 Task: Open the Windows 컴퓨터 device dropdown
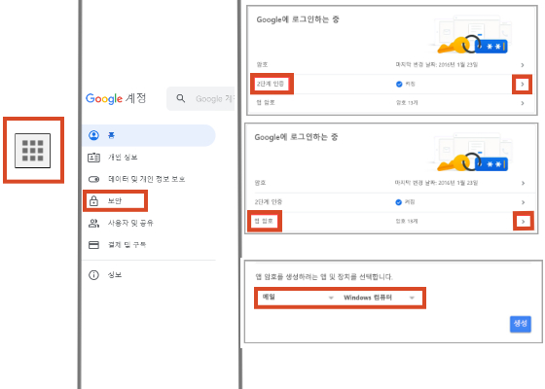380,298
